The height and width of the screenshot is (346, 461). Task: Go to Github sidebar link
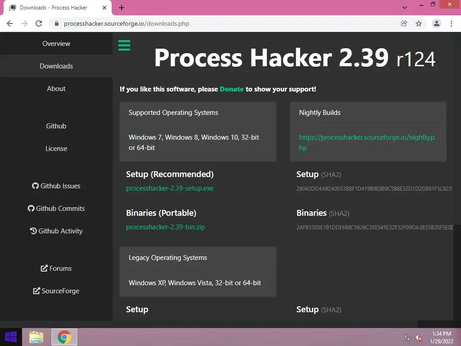(56, 126)
